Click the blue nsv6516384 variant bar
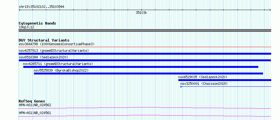This screenshot has width=280, height=120. pos(145,60)
